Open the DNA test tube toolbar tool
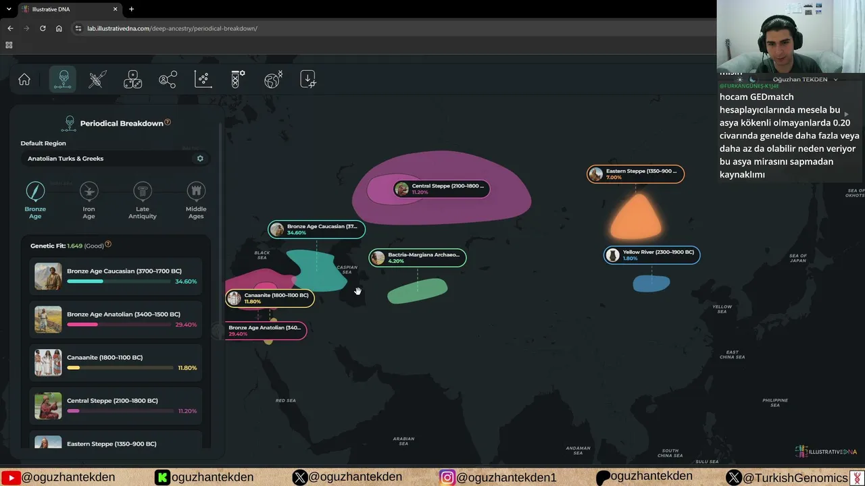 tap(238, 80)
